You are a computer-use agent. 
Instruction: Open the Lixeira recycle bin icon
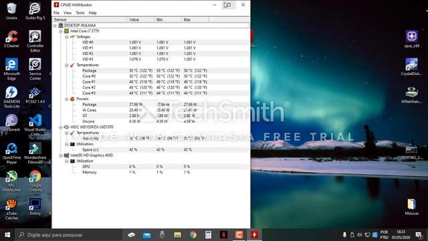tap(11, 11)
